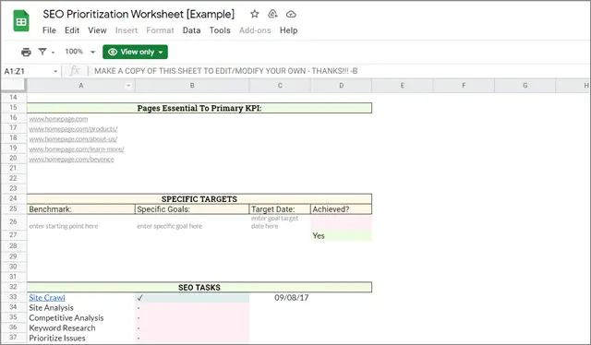This screenshot has height=345, width=591.
Task: Open the Edit menu
Action: click(72, 30)
